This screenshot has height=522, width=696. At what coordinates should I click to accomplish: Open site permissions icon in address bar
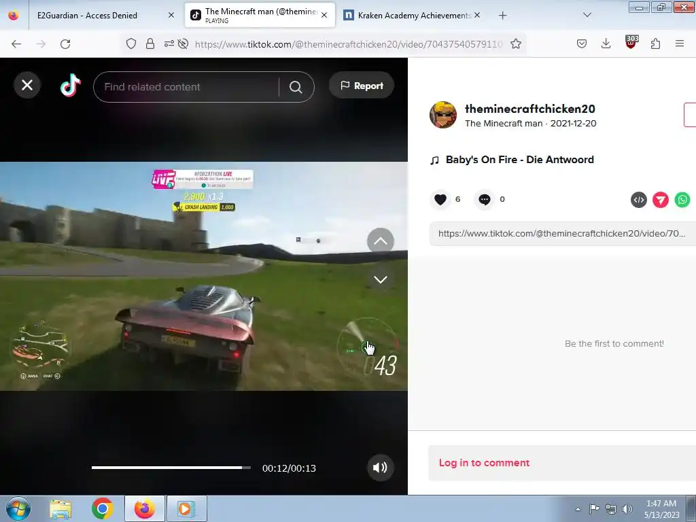(169, 43)
